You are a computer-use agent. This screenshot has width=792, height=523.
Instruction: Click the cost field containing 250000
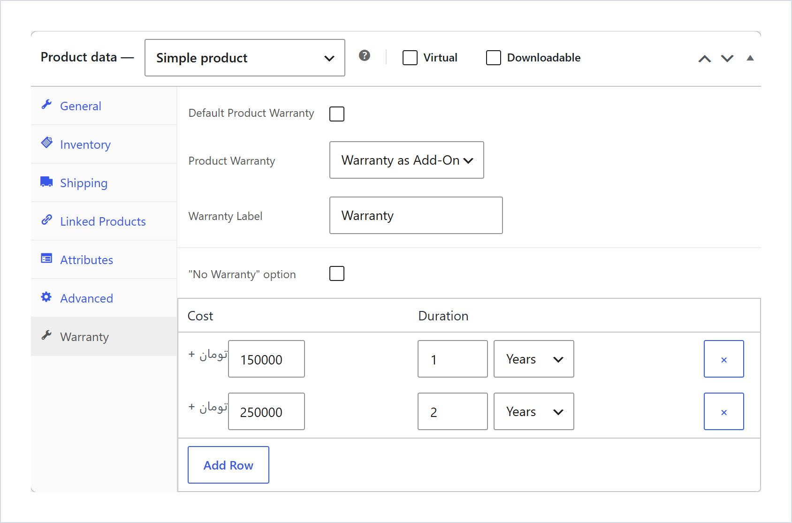267,411
